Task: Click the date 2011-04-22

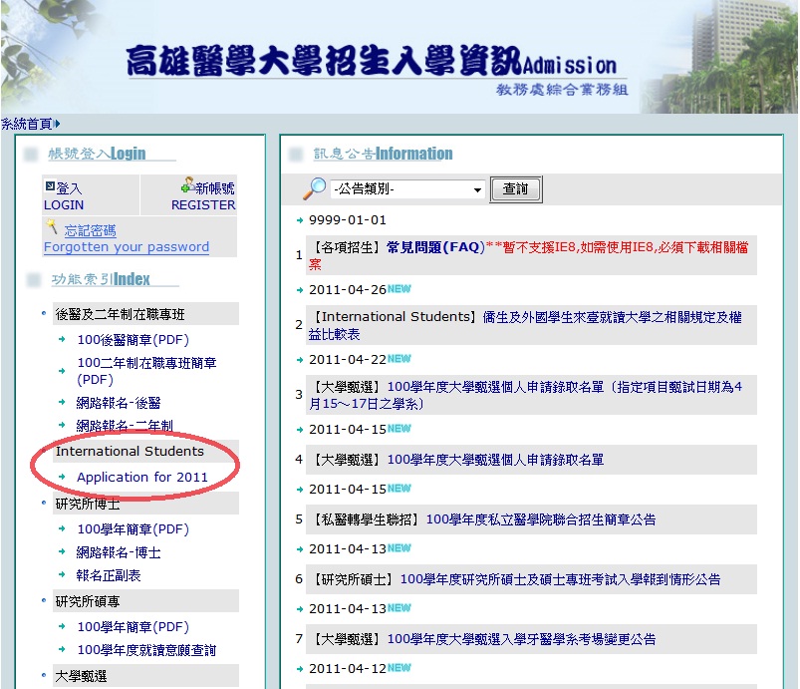Action: (348, 360)
